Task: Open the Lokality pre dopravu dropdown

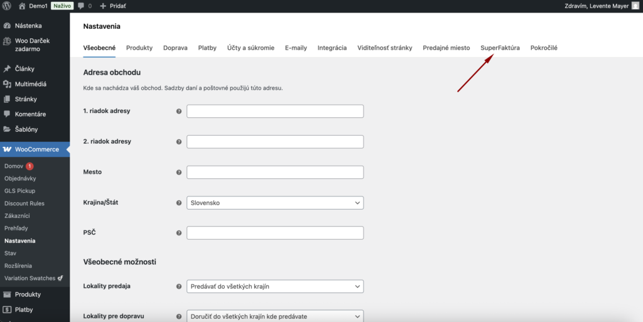Action: 275,316
